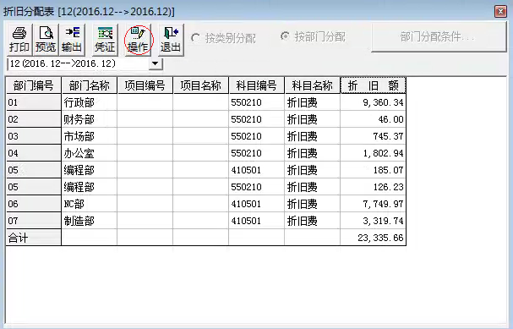The image size is (513, 329).
Task: Select row header 06
Action: pyautogui.click(x=33, y=204)
